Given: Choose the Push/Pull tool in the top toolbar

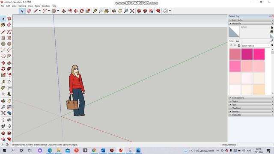Looking at the screenshot, I should (x=64, y=11).
